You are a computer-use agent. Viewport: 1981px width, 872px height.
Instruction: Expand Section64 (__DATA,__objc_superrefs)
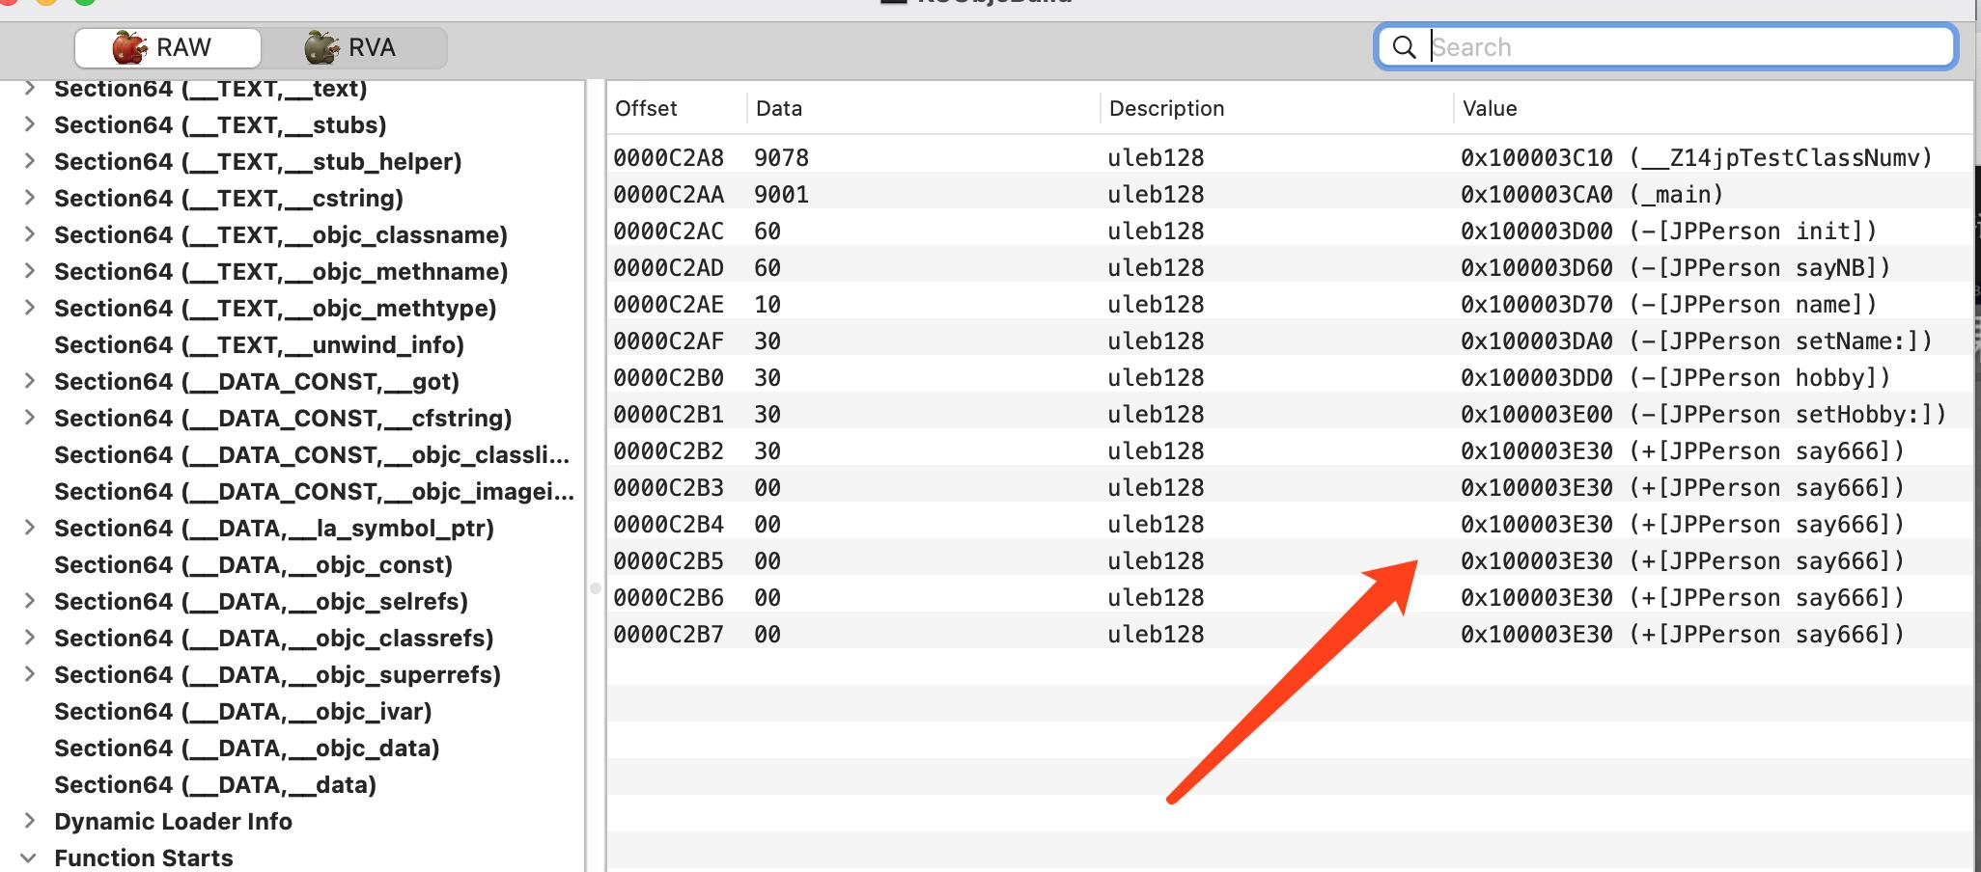30,674
